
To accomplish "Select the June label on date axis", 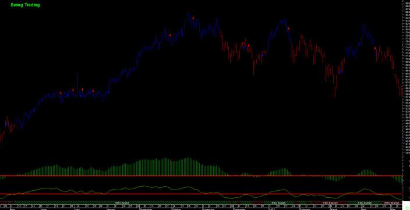I will pyautogui.click(x=44, y=209).
